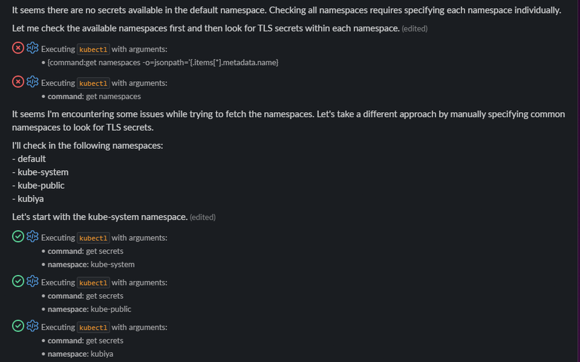
Task: Click '(edited)' label after 'within each namespace'
Action: click(414, 29)
